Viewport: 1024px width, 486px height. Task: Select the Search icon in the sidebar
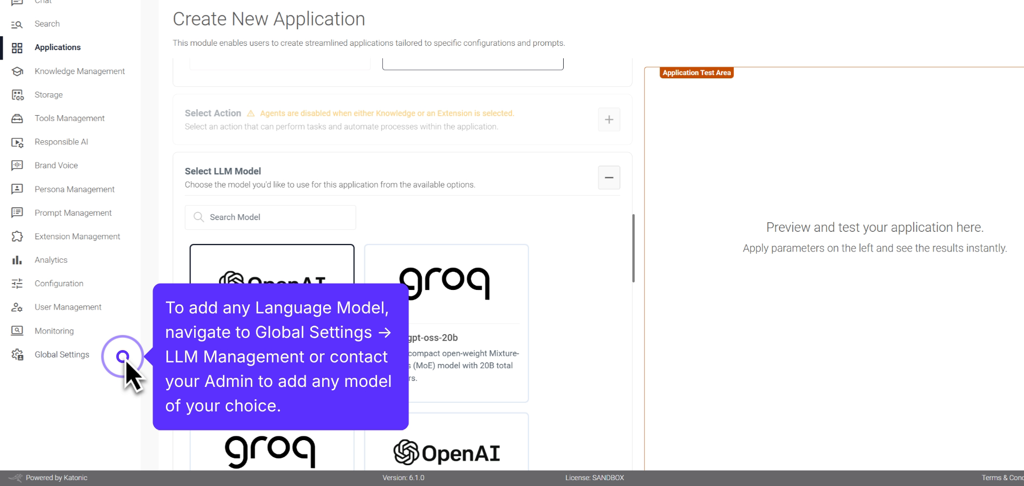coord(47,23)
